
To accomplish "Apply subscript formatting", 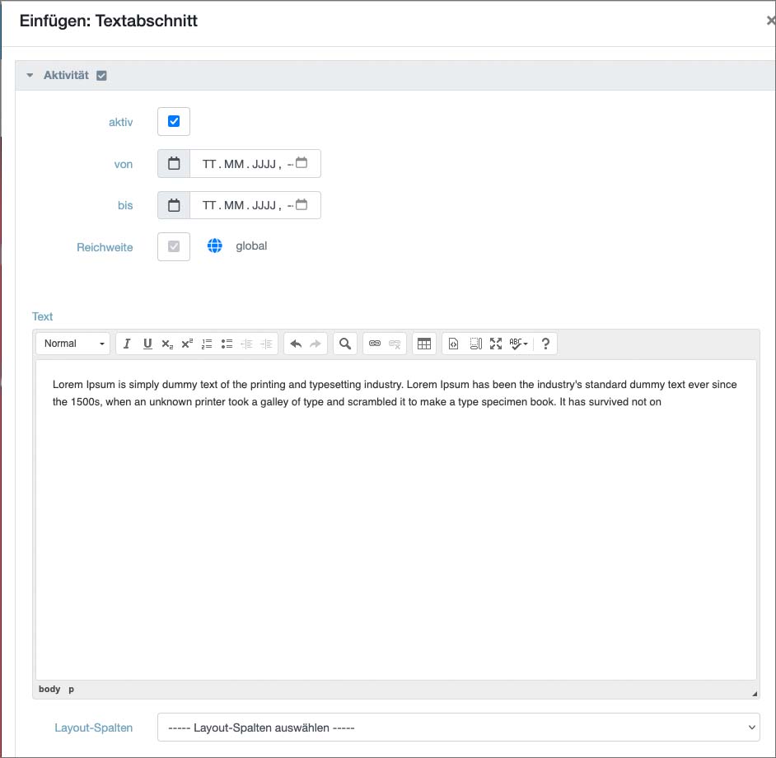I will tap(167, 344).
